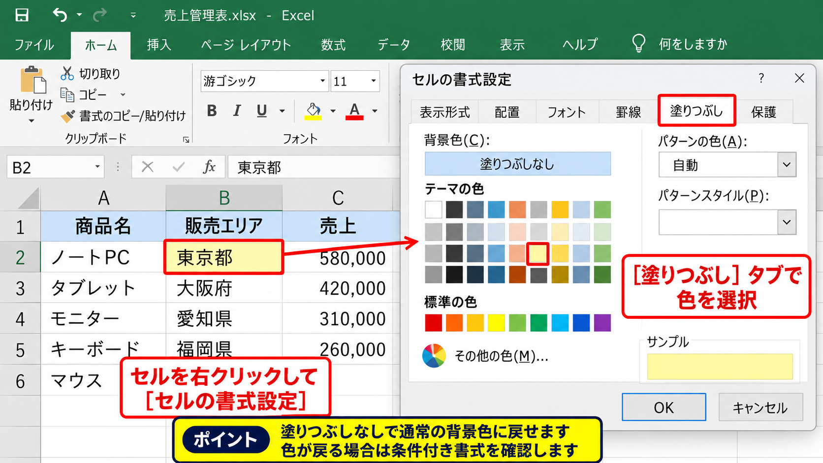Cancel formula bar entry with X
The image size is (823, 463).
(x=147, y=167)
